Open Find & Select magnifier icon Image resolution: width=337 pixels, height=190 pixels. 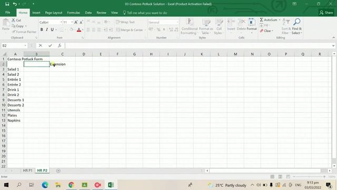[297, 22]
